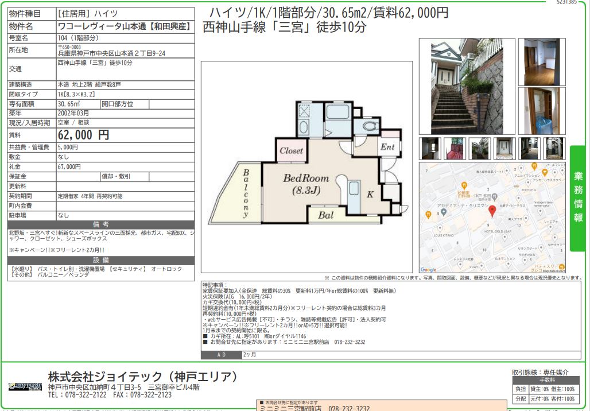Click the red location pin on the map
The image size is (590, 411).
coord(492,211)
